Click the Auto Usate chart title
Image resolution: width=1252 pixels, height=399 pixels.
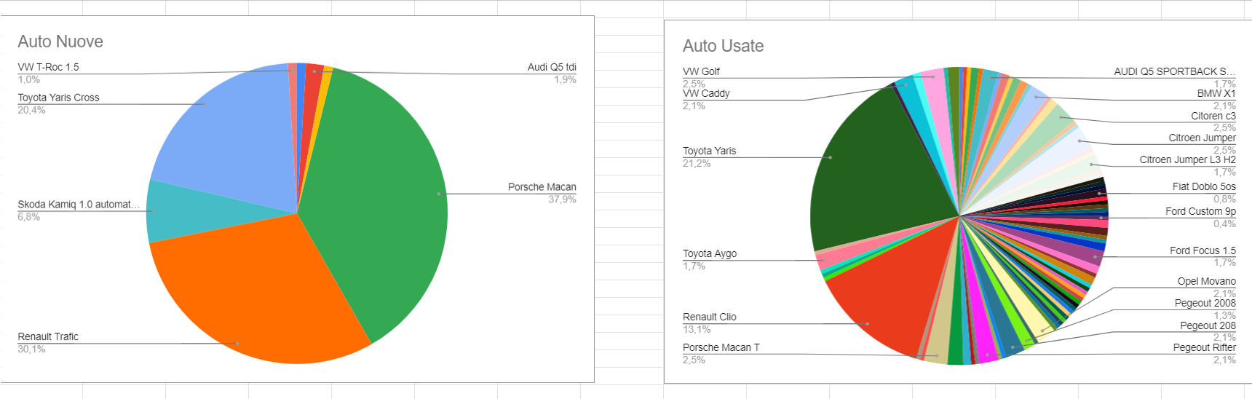[723, 46]
